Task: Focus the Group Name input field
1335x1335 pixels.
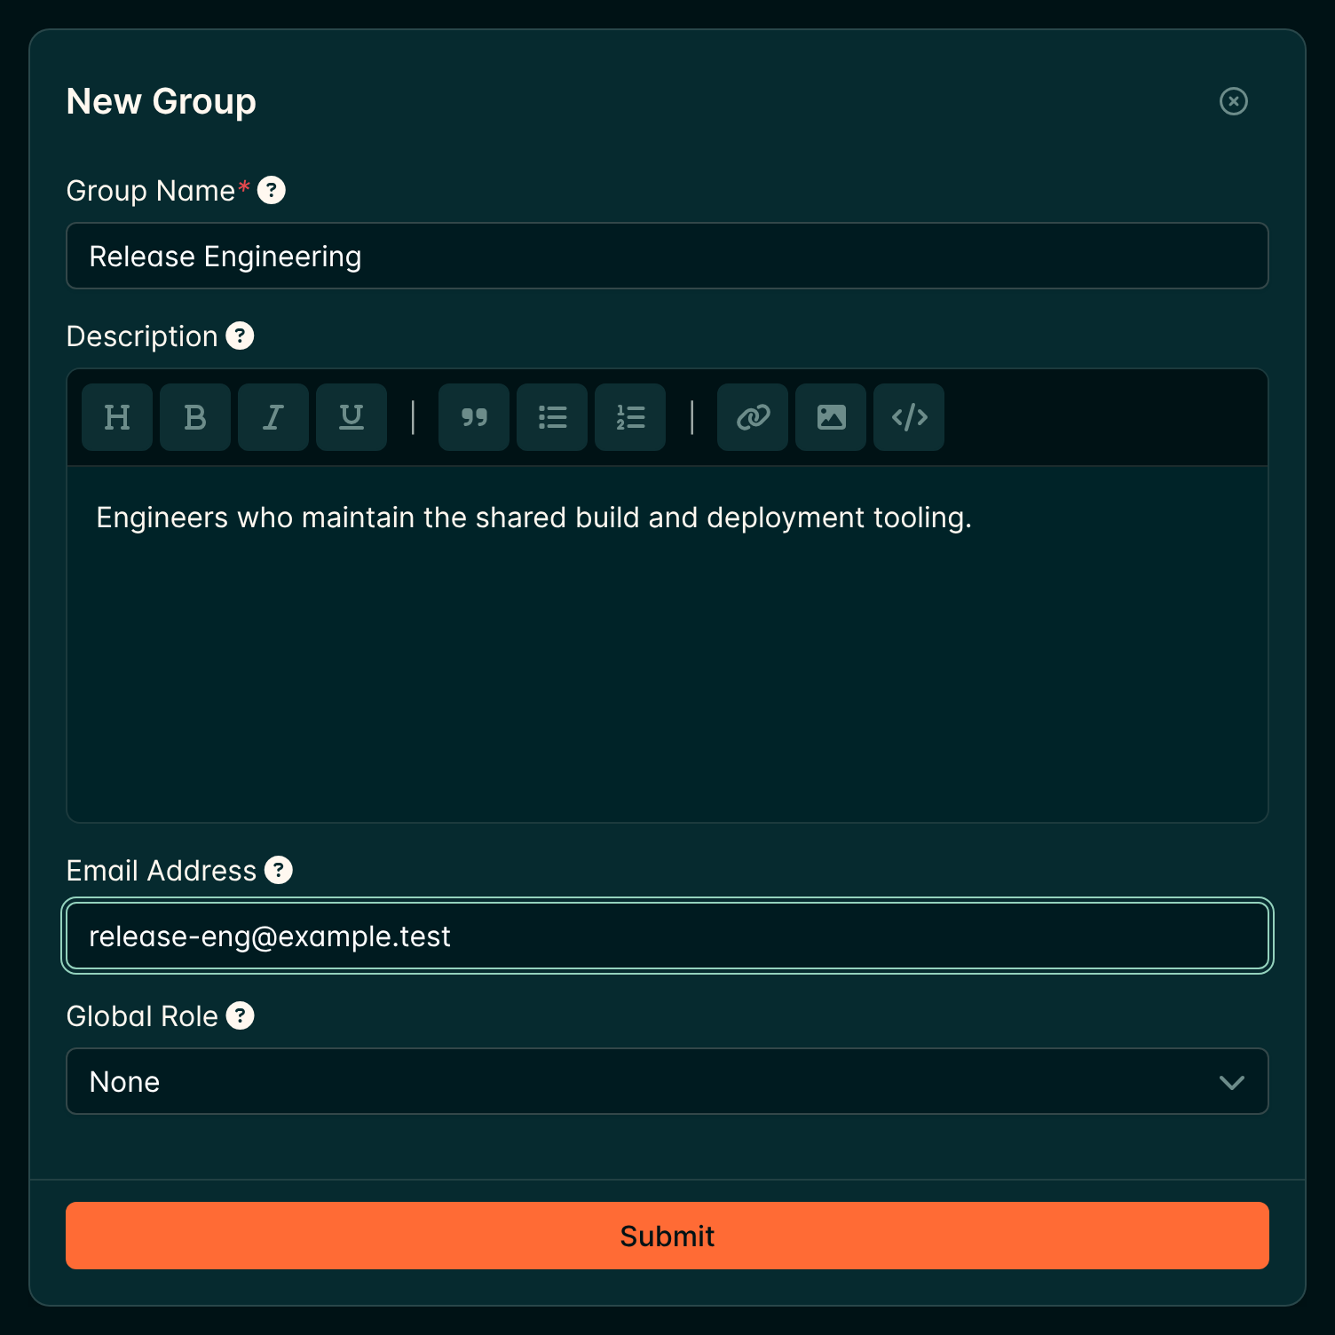Action: point(667,256)
